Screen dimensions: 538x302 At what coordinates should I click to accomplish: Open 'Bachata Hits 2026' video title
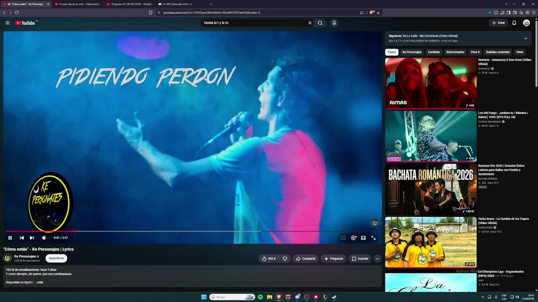coord(501,170)
